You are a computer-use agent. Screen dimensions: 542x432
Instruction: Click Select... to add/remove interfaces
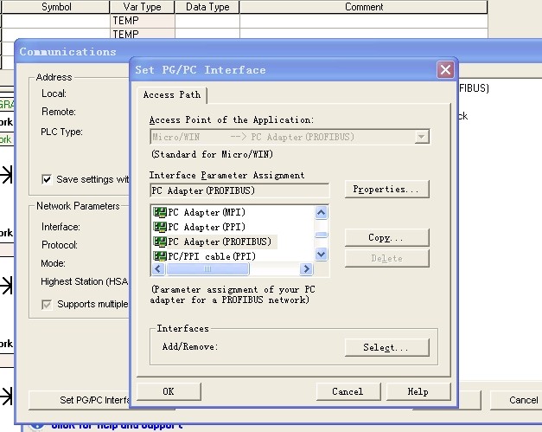(386, 347)
